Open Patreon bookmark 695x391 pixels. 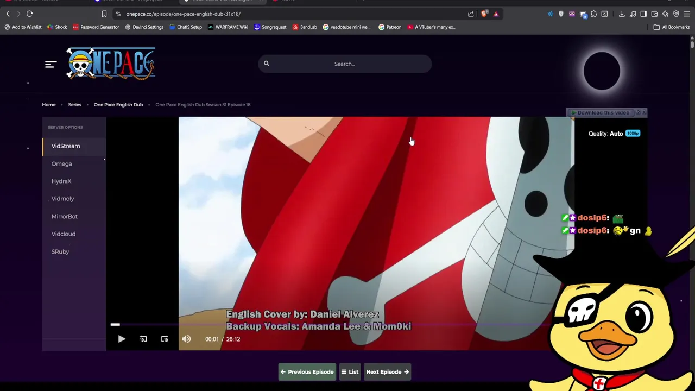pos(390,27)
